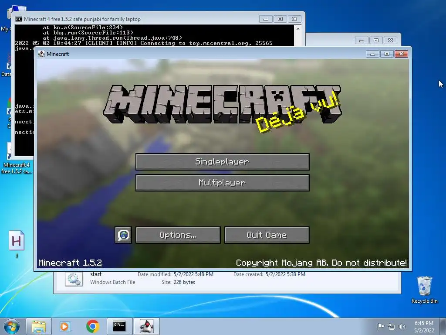Screen dimensions: 446x335
Task: Click the command prompt window title icon
Action: (19, 19)
